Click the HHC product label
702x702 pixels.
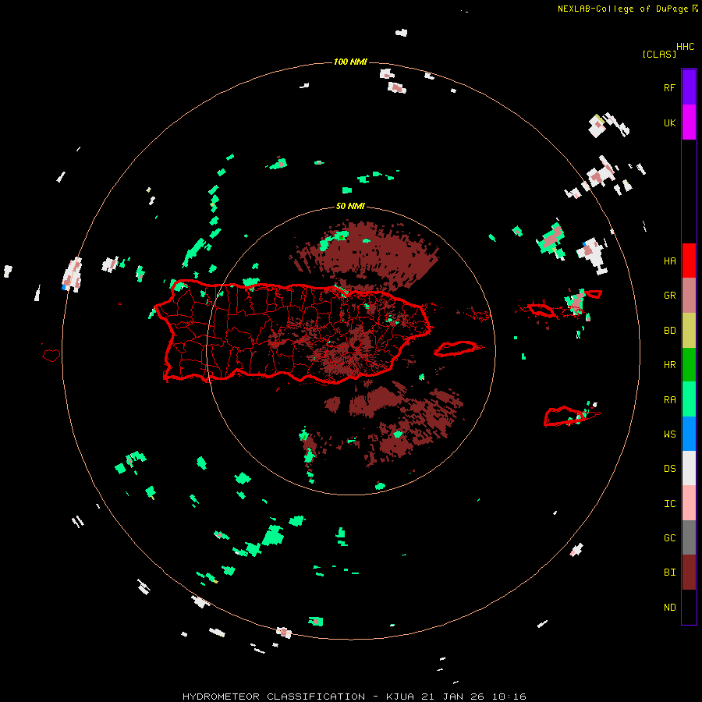(686, 47)
